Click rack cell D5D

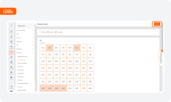click(70, 88)
